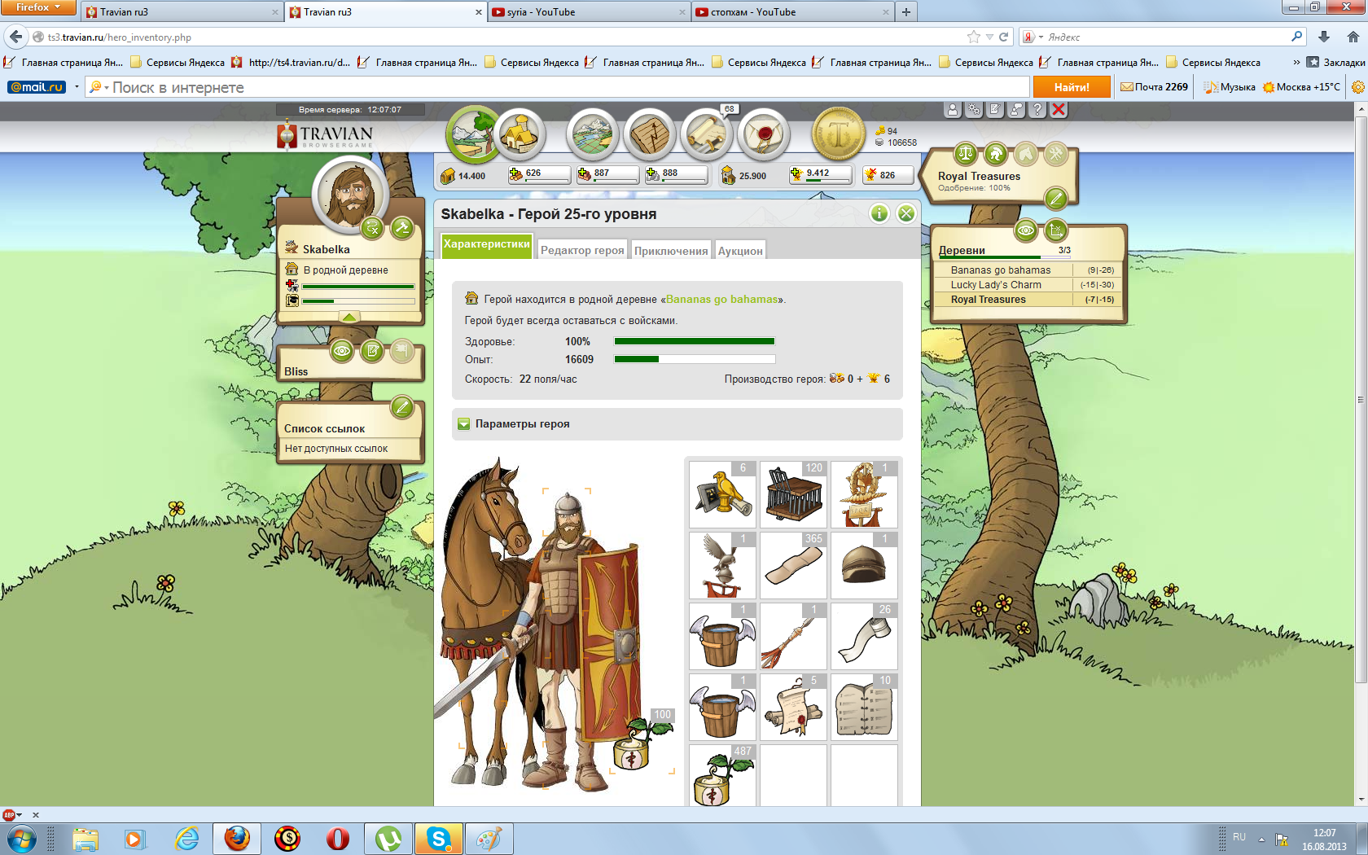Switch to Редактор героя tab
The image size is (1368, 855).
click(582, 250)
